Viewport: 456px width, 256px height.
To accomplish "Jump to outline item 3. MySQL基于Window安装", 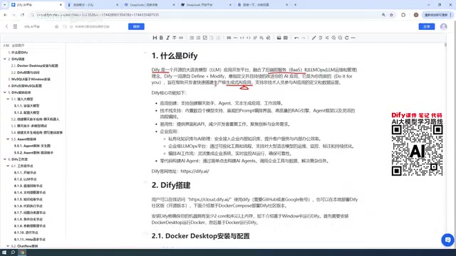I will click(29, 79).
